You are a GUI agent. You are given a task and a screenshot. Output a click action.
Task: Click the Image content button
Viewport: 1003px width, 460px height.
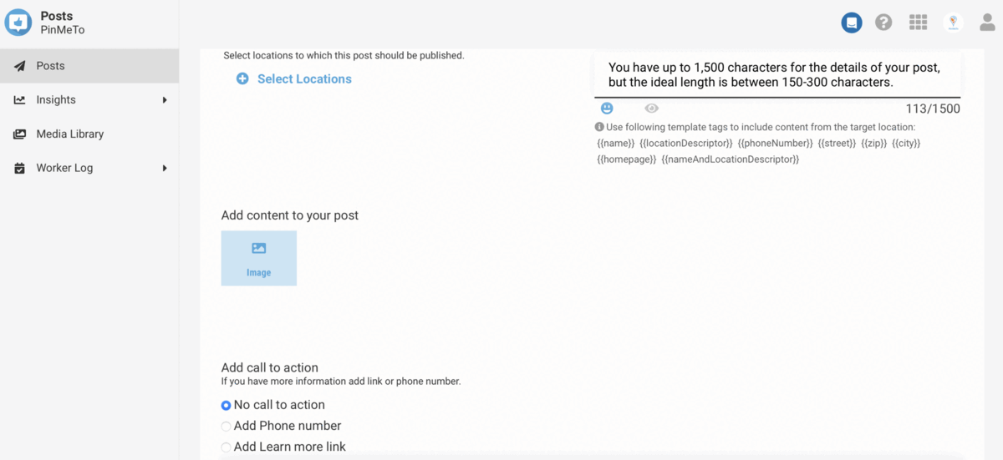(x=259, y=258)
